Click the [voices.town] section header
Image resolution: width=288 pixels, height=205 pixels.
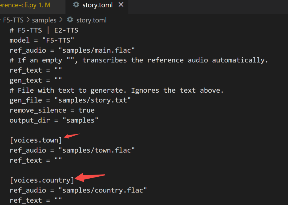tap(36, 140)
